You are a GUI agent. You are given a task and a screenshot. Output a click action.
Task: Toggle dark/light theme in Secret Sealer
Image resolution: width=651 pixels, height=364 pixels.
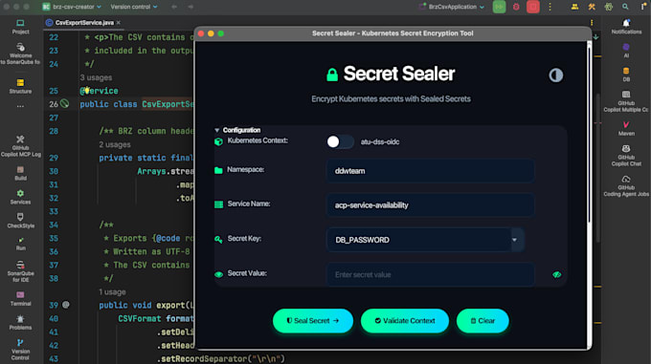555,75
